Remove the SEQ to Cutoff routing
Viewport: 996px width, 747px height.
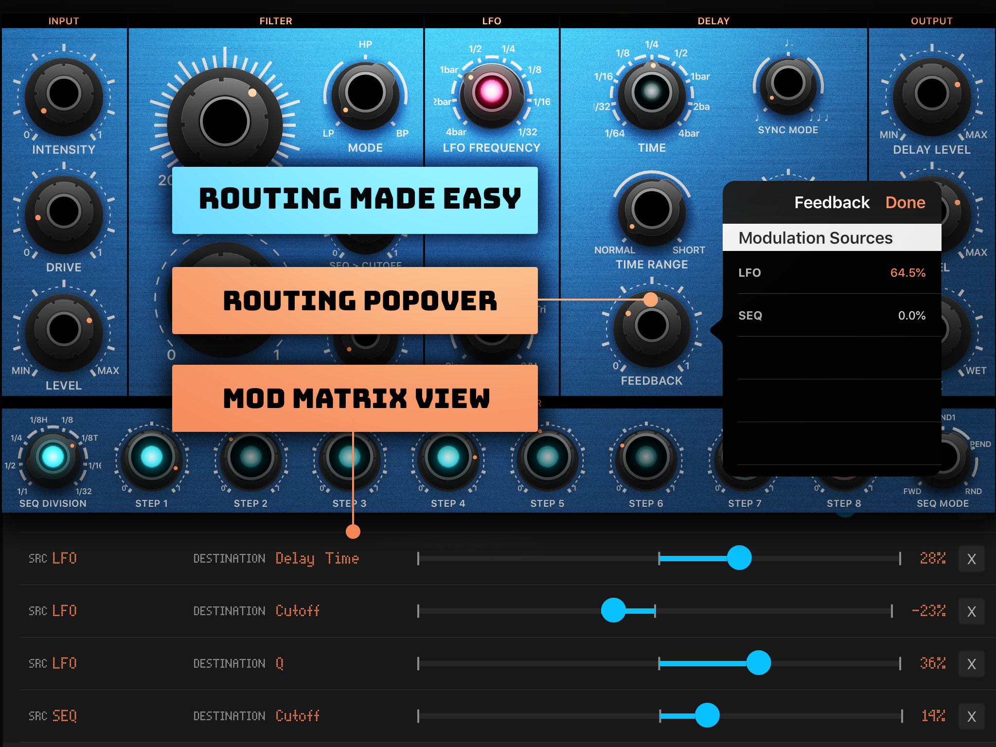(971, 716)
